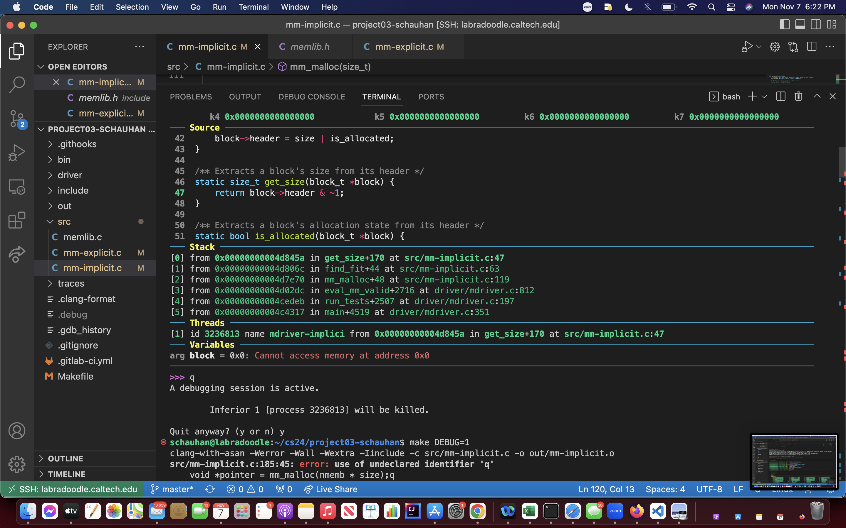Click Live Share in status bar
This screenshot has width=846, height=528.
coord(331,489)
